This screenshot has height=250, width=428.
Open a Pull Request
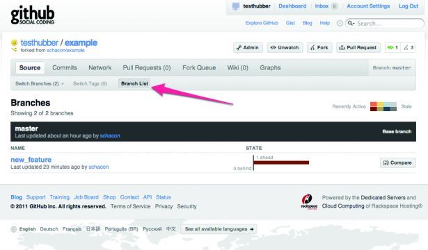(358, 48)
